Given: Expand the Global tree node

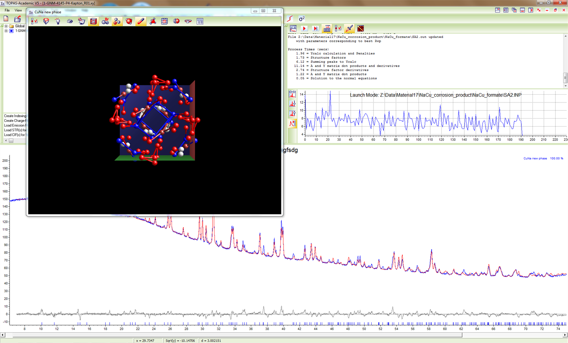Looking at the screenshot, I should pos(6,26).
